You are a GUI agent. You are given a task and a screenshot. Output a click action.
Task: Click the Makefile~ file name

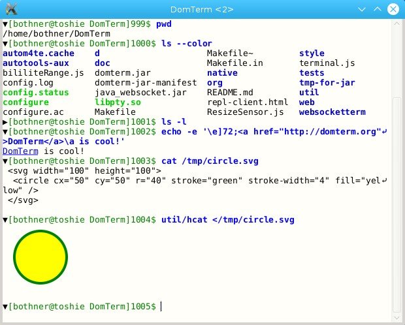click(x=230, y=53)
